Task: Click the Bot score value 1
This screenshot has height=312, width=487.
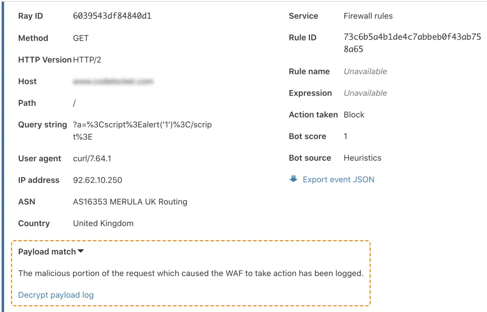Action: coord(346,136)
